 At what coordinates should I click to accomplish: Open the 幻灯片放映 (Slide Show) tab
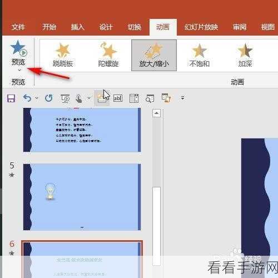(201, 27)
